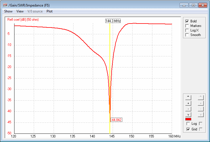Click the active plus scale button
Image resolution: width=210 pixels, height=142 pixels.
coord(188,103)
